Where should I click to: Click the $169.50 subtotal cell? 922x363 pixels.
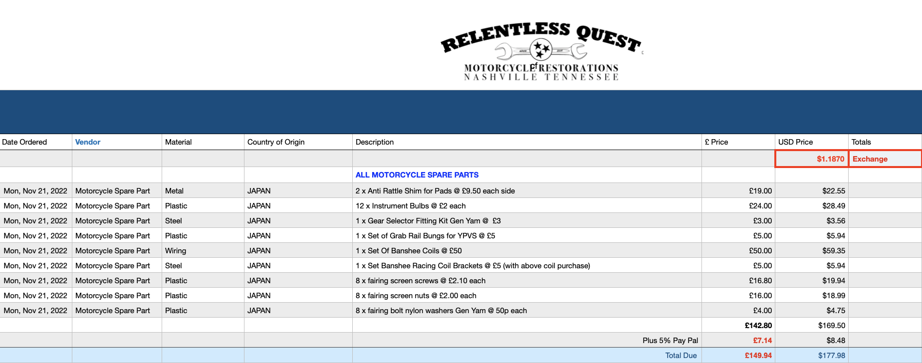[812, 326]
